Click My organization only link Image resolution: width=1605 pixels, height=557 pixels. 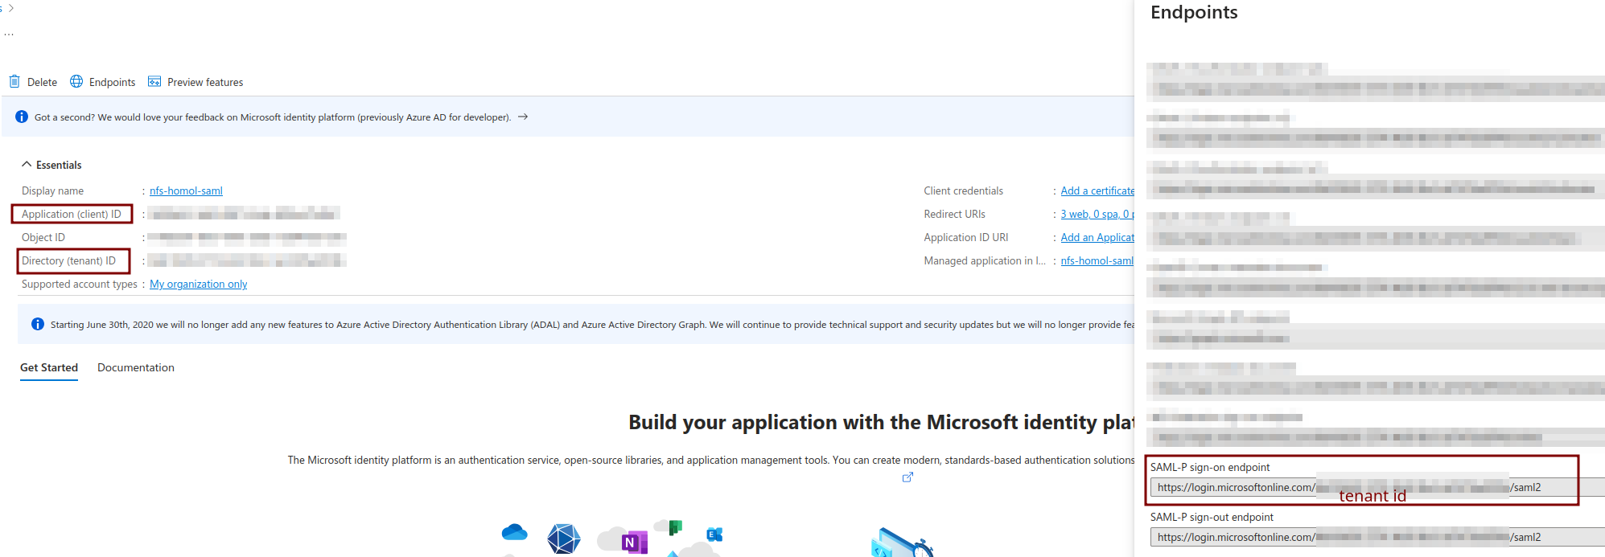(x=198, y=285)
